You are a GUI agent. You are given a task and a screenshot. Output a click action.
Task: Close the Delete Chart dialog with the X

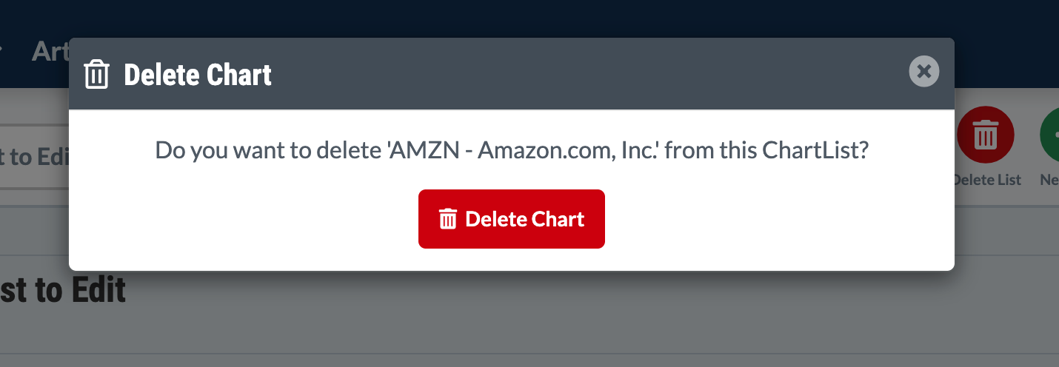click(x=923, y=72)
